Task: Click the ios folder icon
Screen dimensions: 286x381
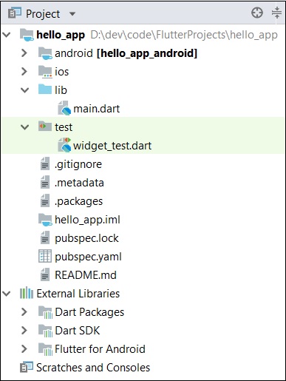Action: (45, 72)
